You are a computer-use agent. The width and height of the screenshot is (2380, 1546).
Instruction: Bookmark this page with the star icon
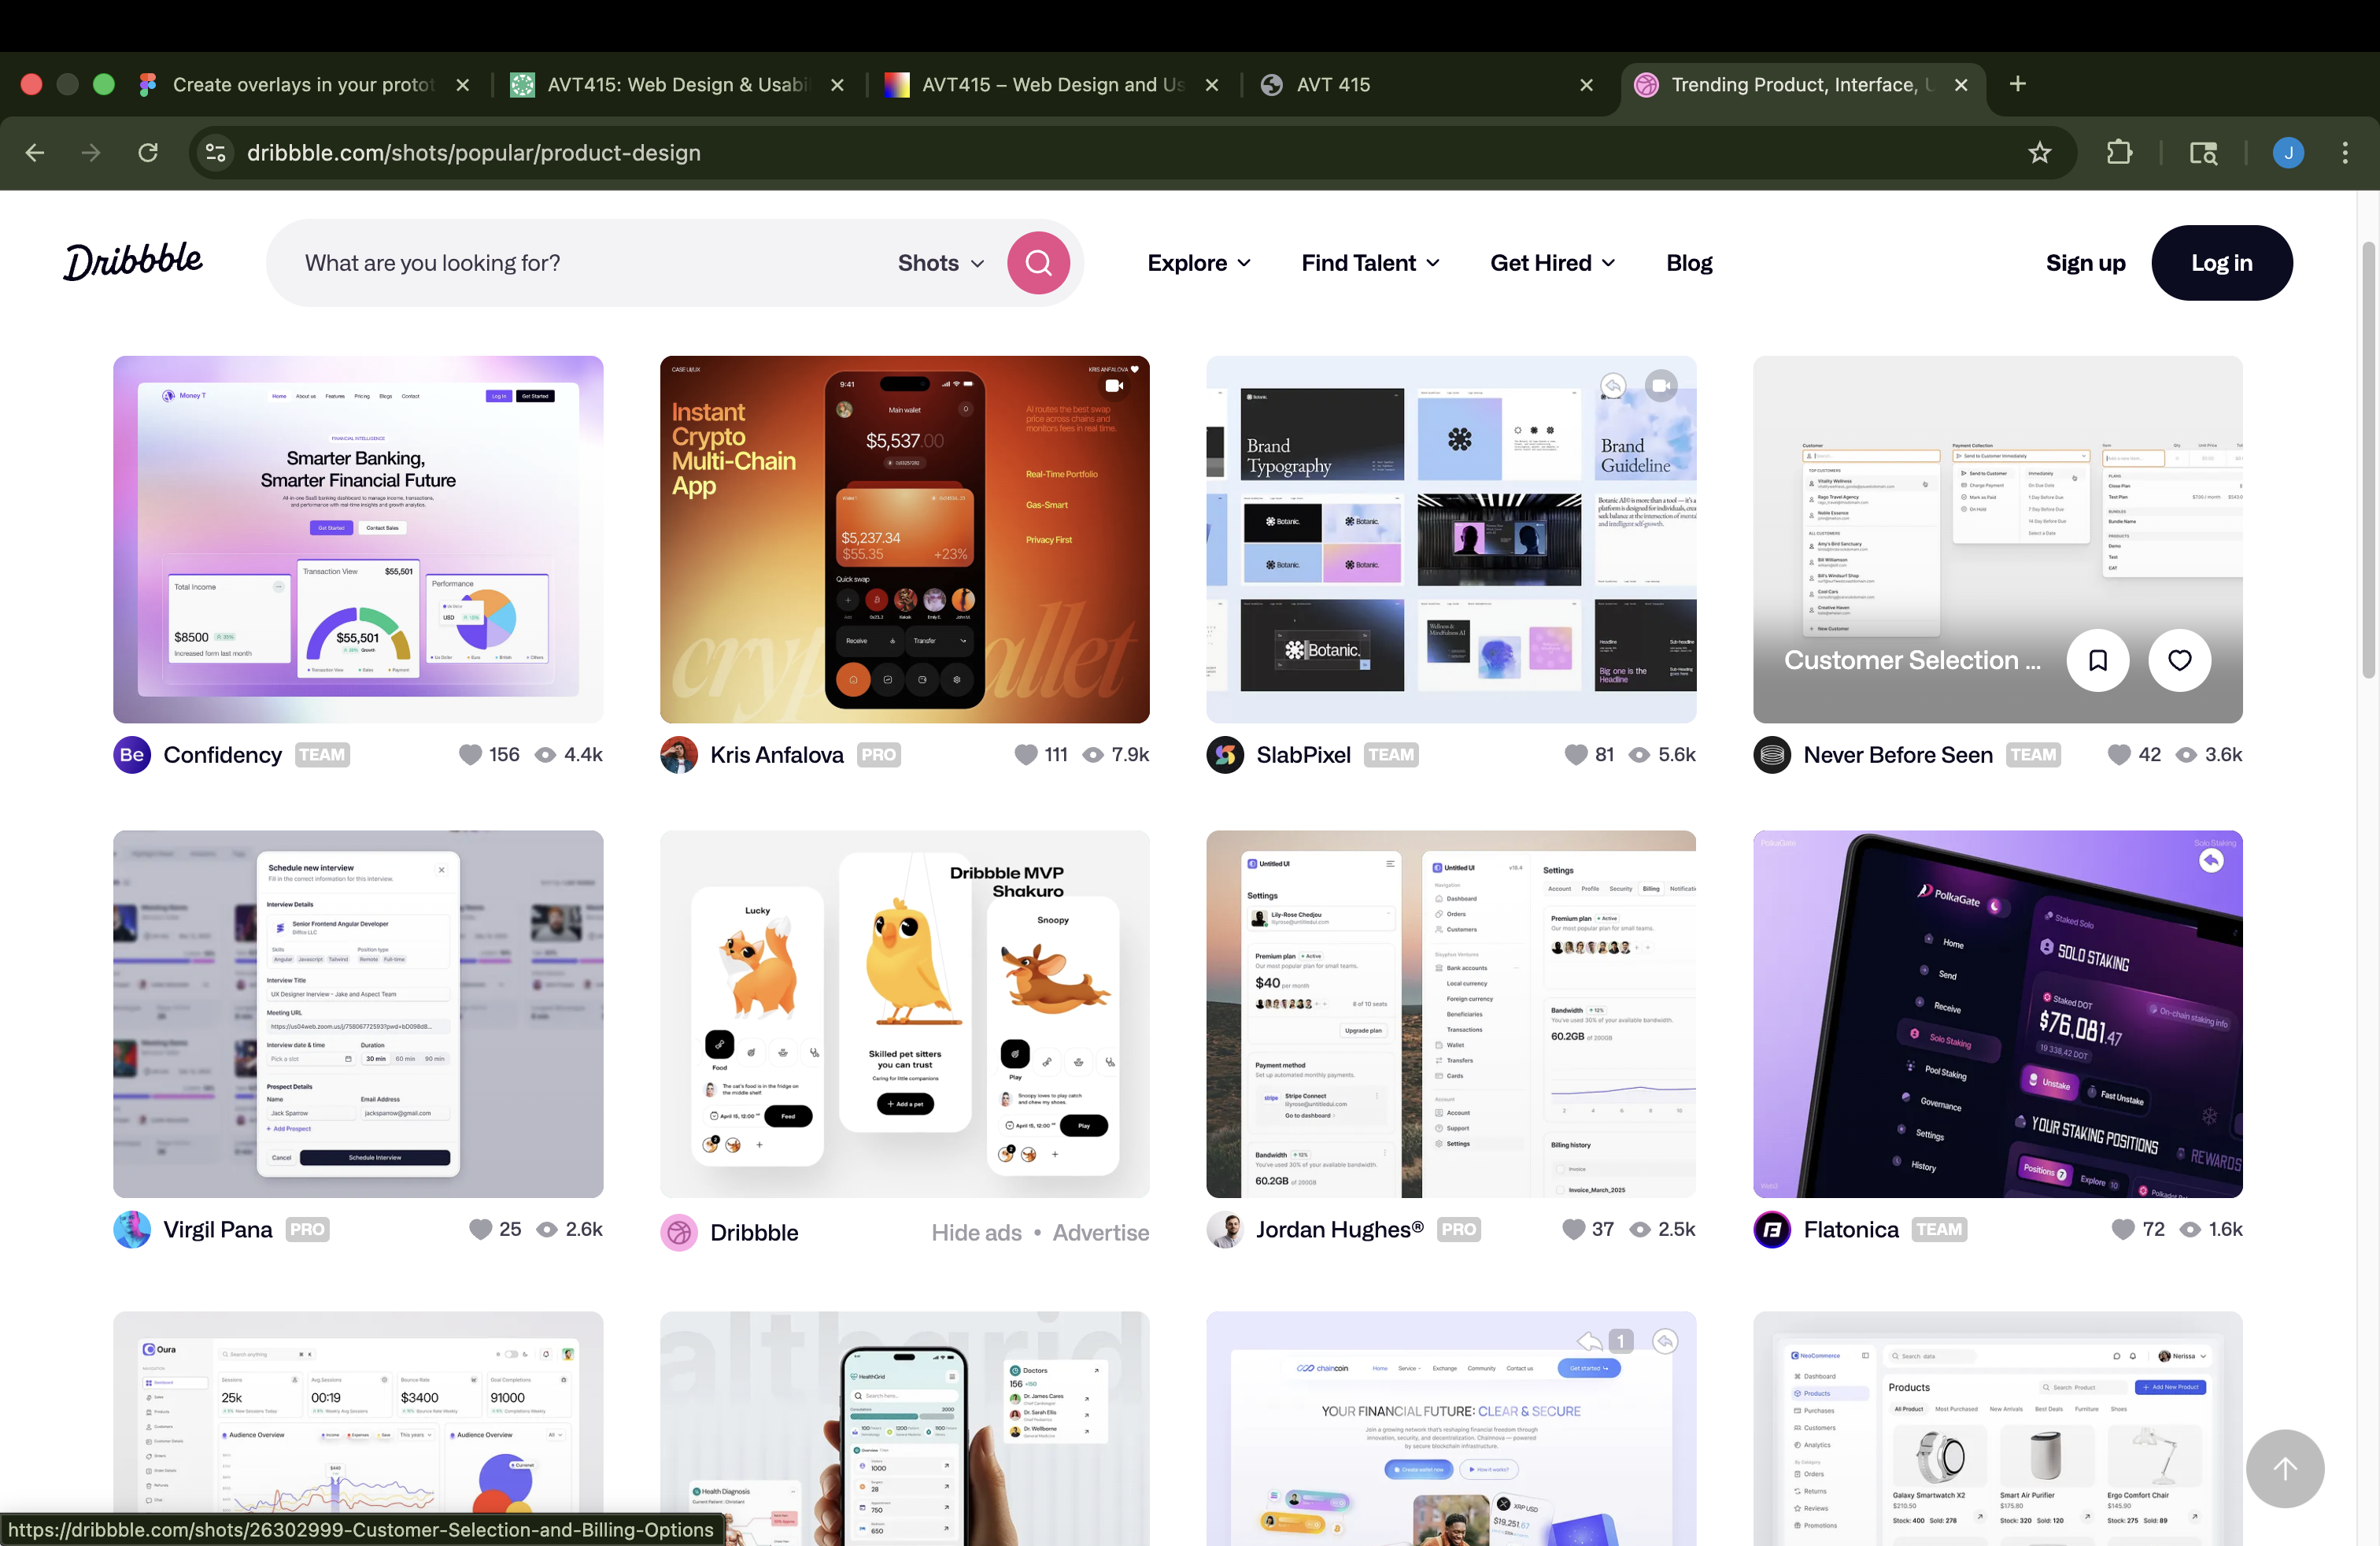pos(2039,153)
